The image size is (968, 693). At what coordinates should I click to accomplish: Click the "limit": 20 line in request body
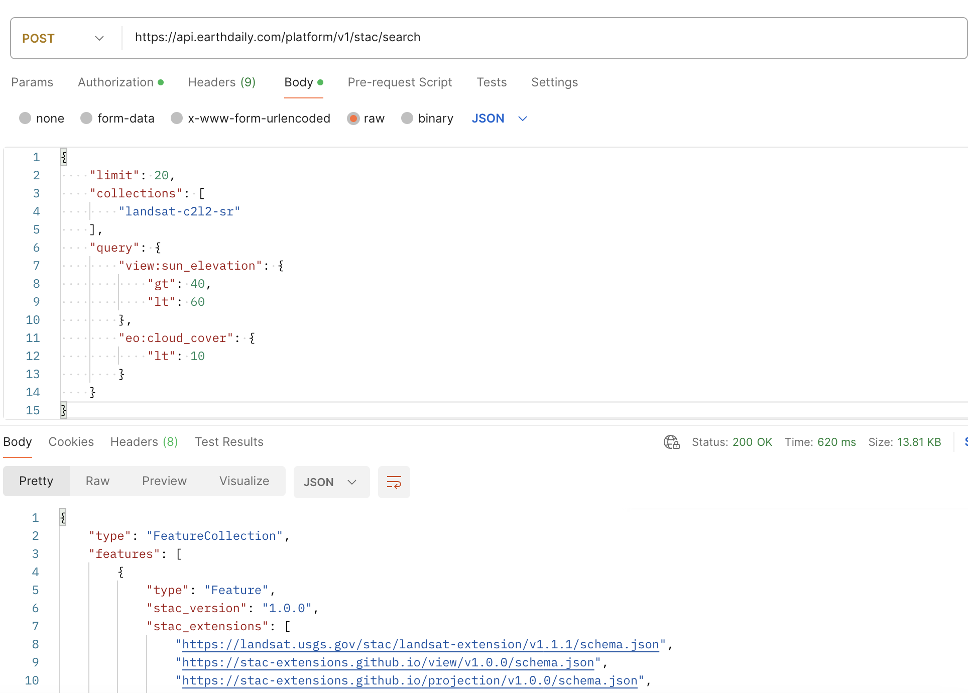(x=132, y=175)
